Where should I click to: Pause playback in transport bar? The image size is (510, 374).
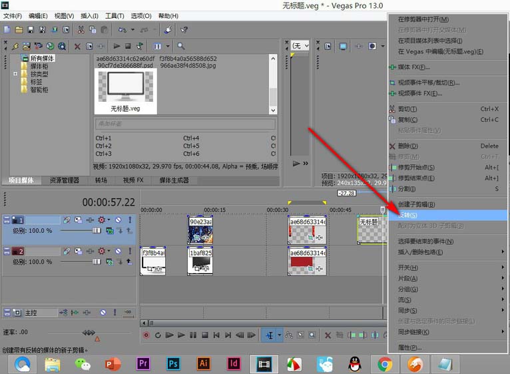pos(193,335)
